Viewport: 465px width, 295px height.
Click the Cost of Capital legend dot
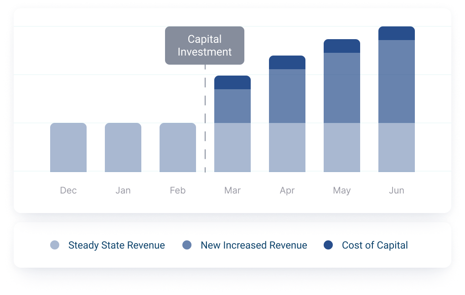click(328, 245)
